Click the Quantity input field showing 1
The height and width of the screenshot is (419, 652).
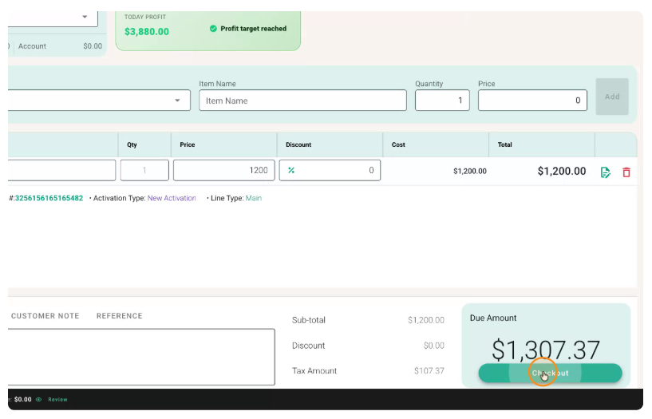tap(442, 101)
